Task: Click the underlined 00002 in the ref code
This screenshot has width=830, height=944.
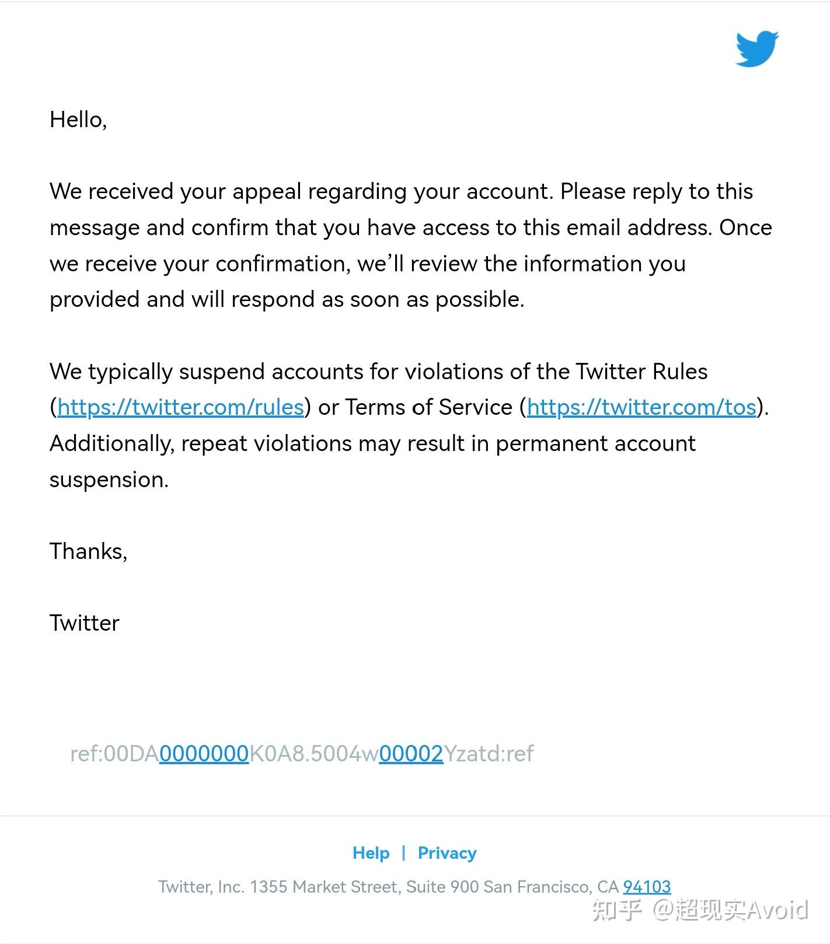Action: tap(411, 754)
